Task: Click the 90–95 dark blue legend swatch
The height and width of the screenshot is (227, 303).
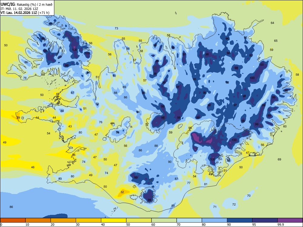Action: [240, 220]
